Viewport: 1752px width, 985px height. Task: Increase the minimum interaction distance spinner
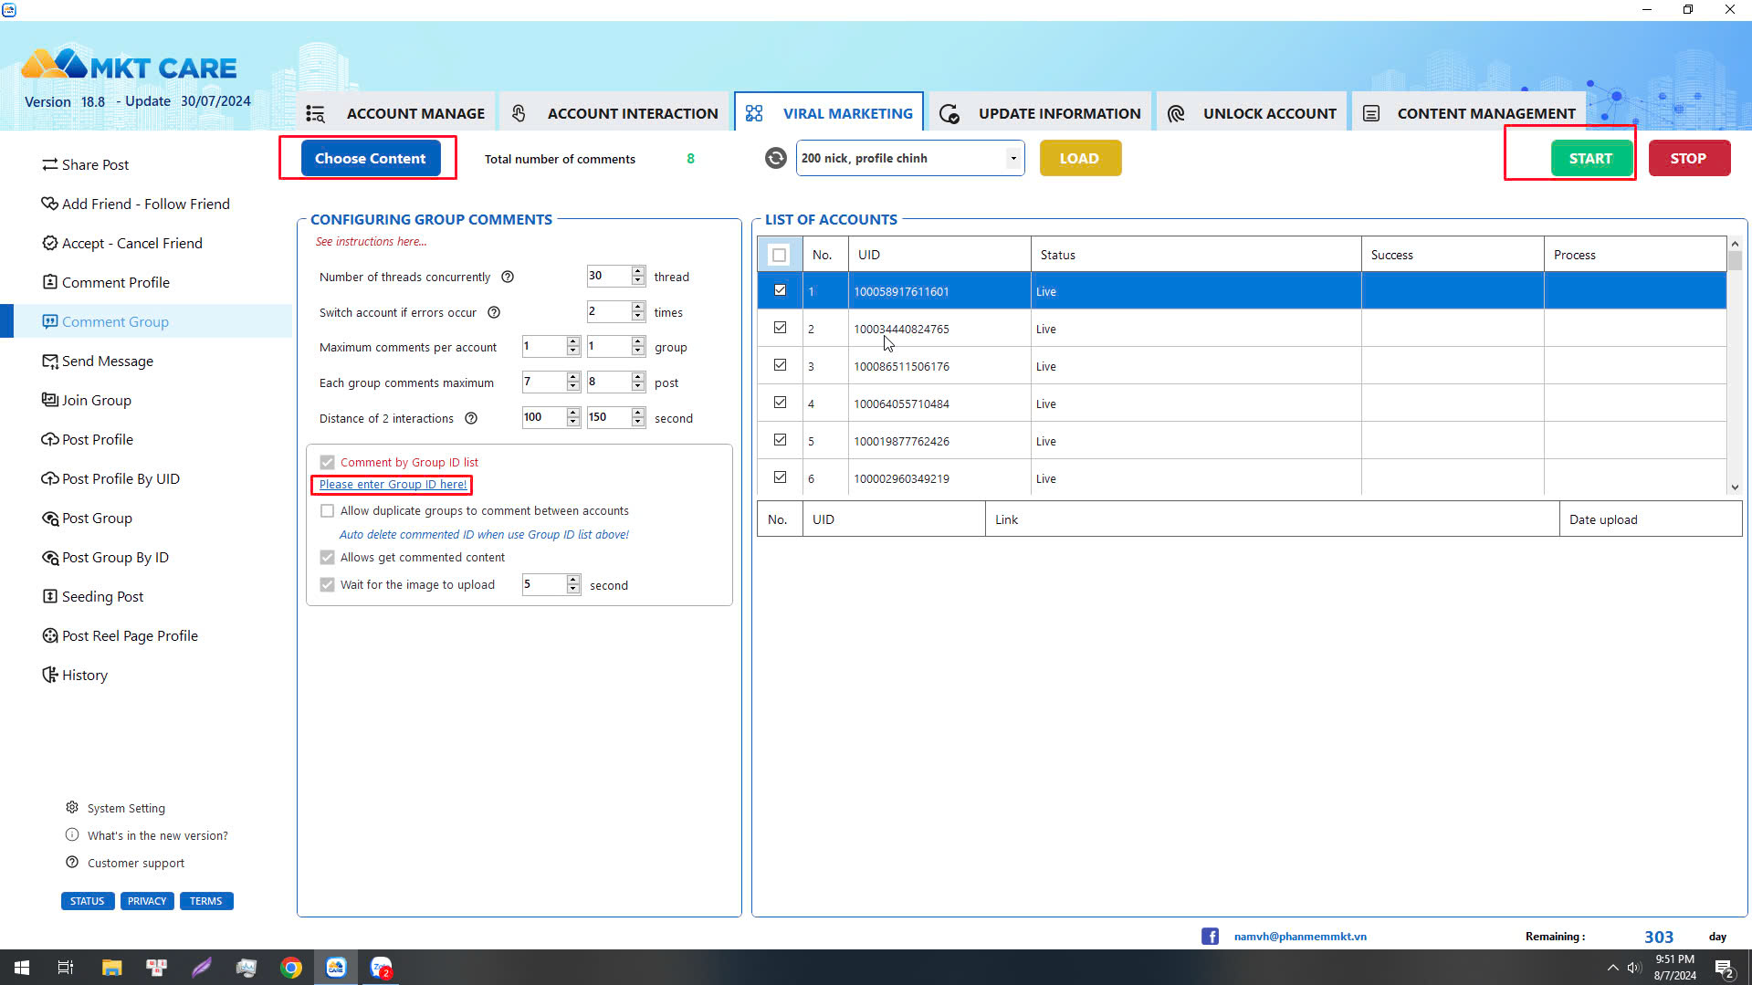coord(573,413)
